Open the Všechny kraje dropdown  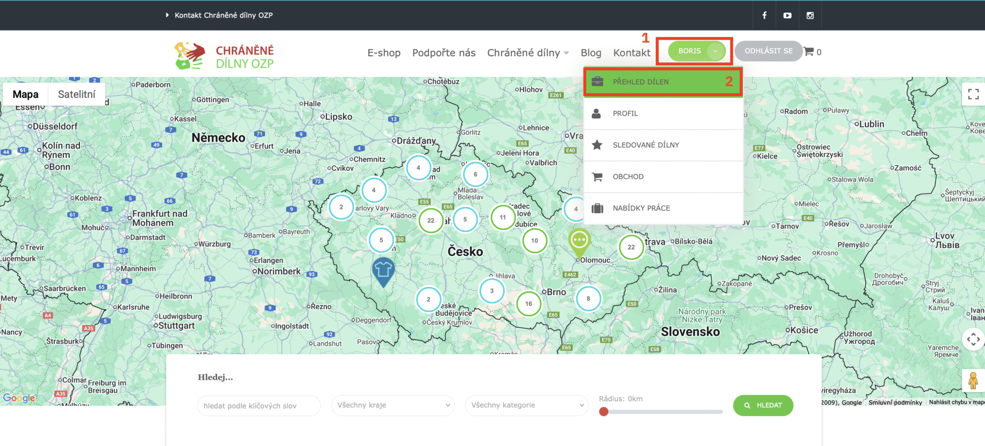[x=393, y=405]
